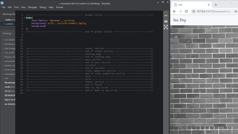238x134 pixels.
Task: Go back in the Chrome browser
Action: pos(174,12)
